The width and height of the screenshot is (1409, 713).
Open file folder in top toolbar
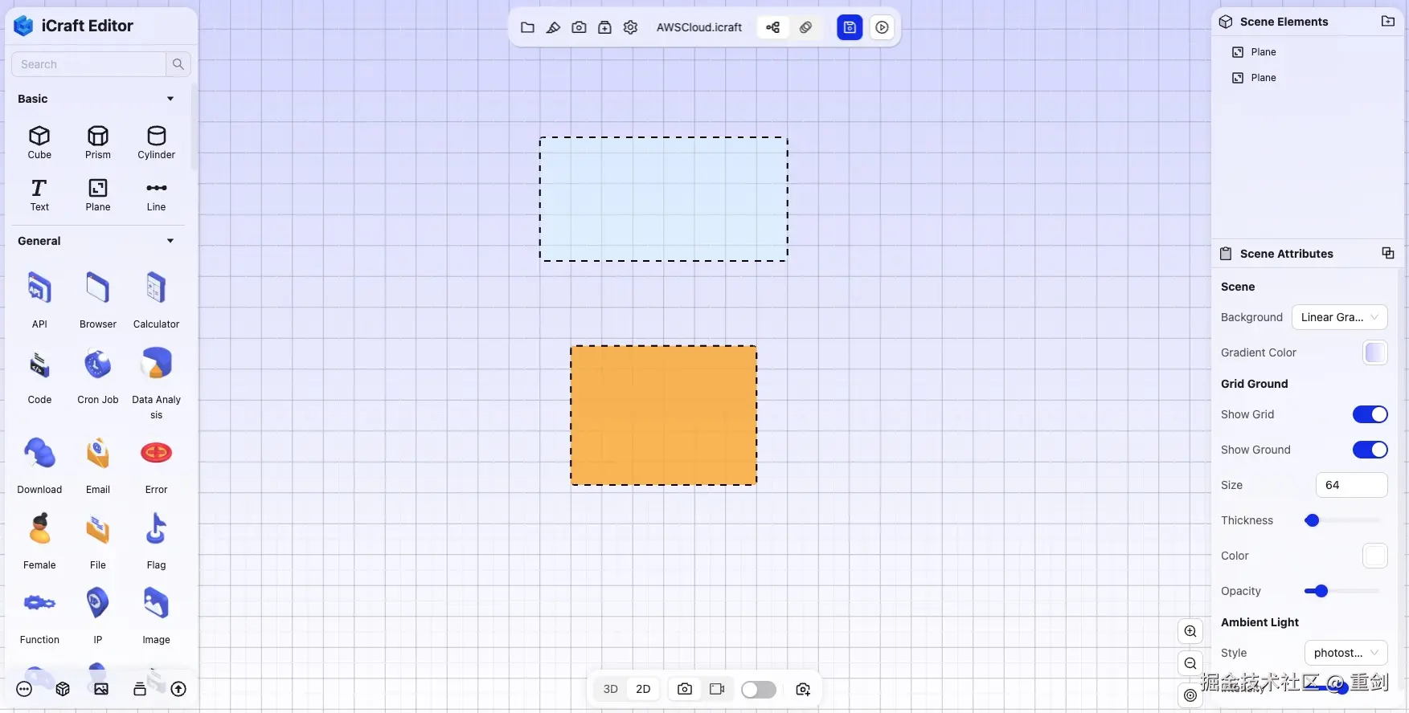(527, 27)
